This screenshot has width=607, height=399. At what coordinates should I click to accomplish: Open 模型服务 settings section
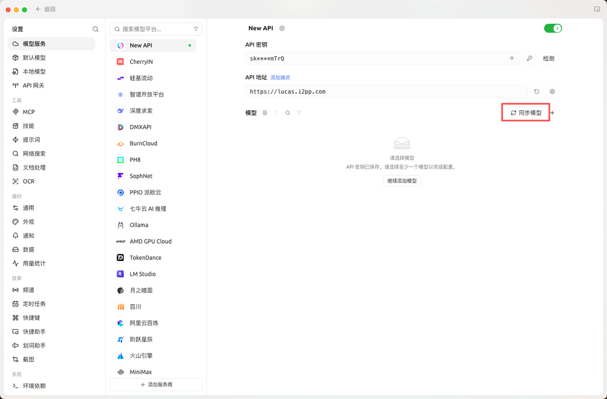tap(51, 44)
